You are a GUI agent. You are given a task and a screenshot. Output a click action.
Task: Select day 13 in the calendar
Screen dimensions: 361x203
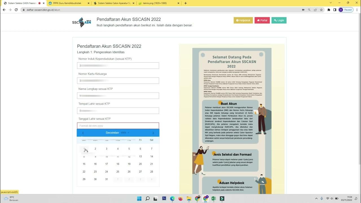(x=140, y=156)
